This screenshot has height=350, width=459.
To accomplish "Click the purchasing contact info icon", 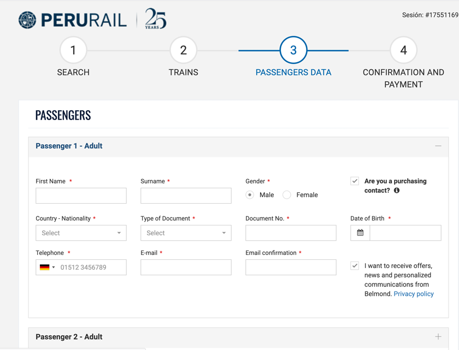I will point(397,191).
